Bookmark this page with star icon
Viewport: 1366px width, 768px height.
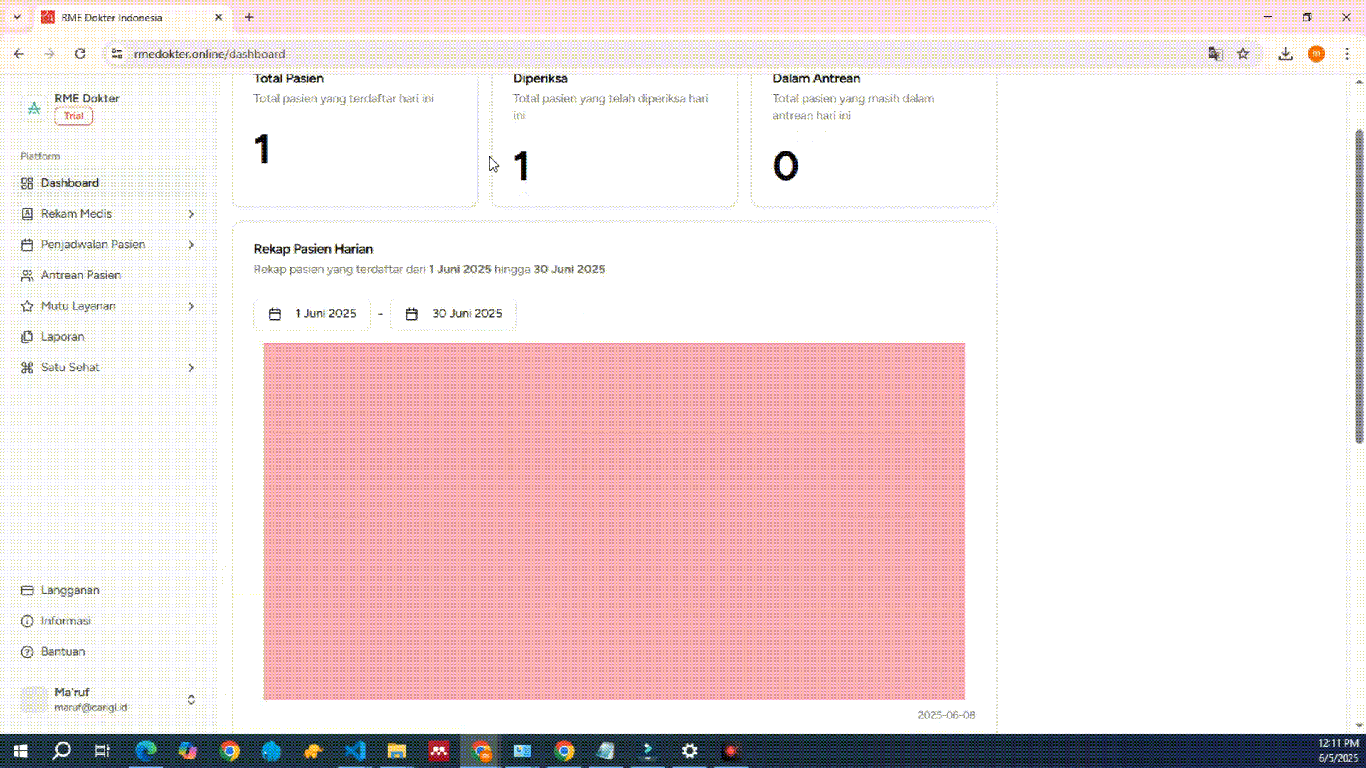(1243, 54)
